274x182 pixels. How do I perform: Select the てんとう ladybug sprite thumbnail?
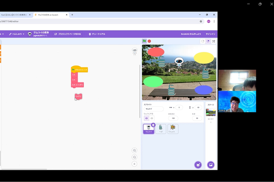coord(173,129)
